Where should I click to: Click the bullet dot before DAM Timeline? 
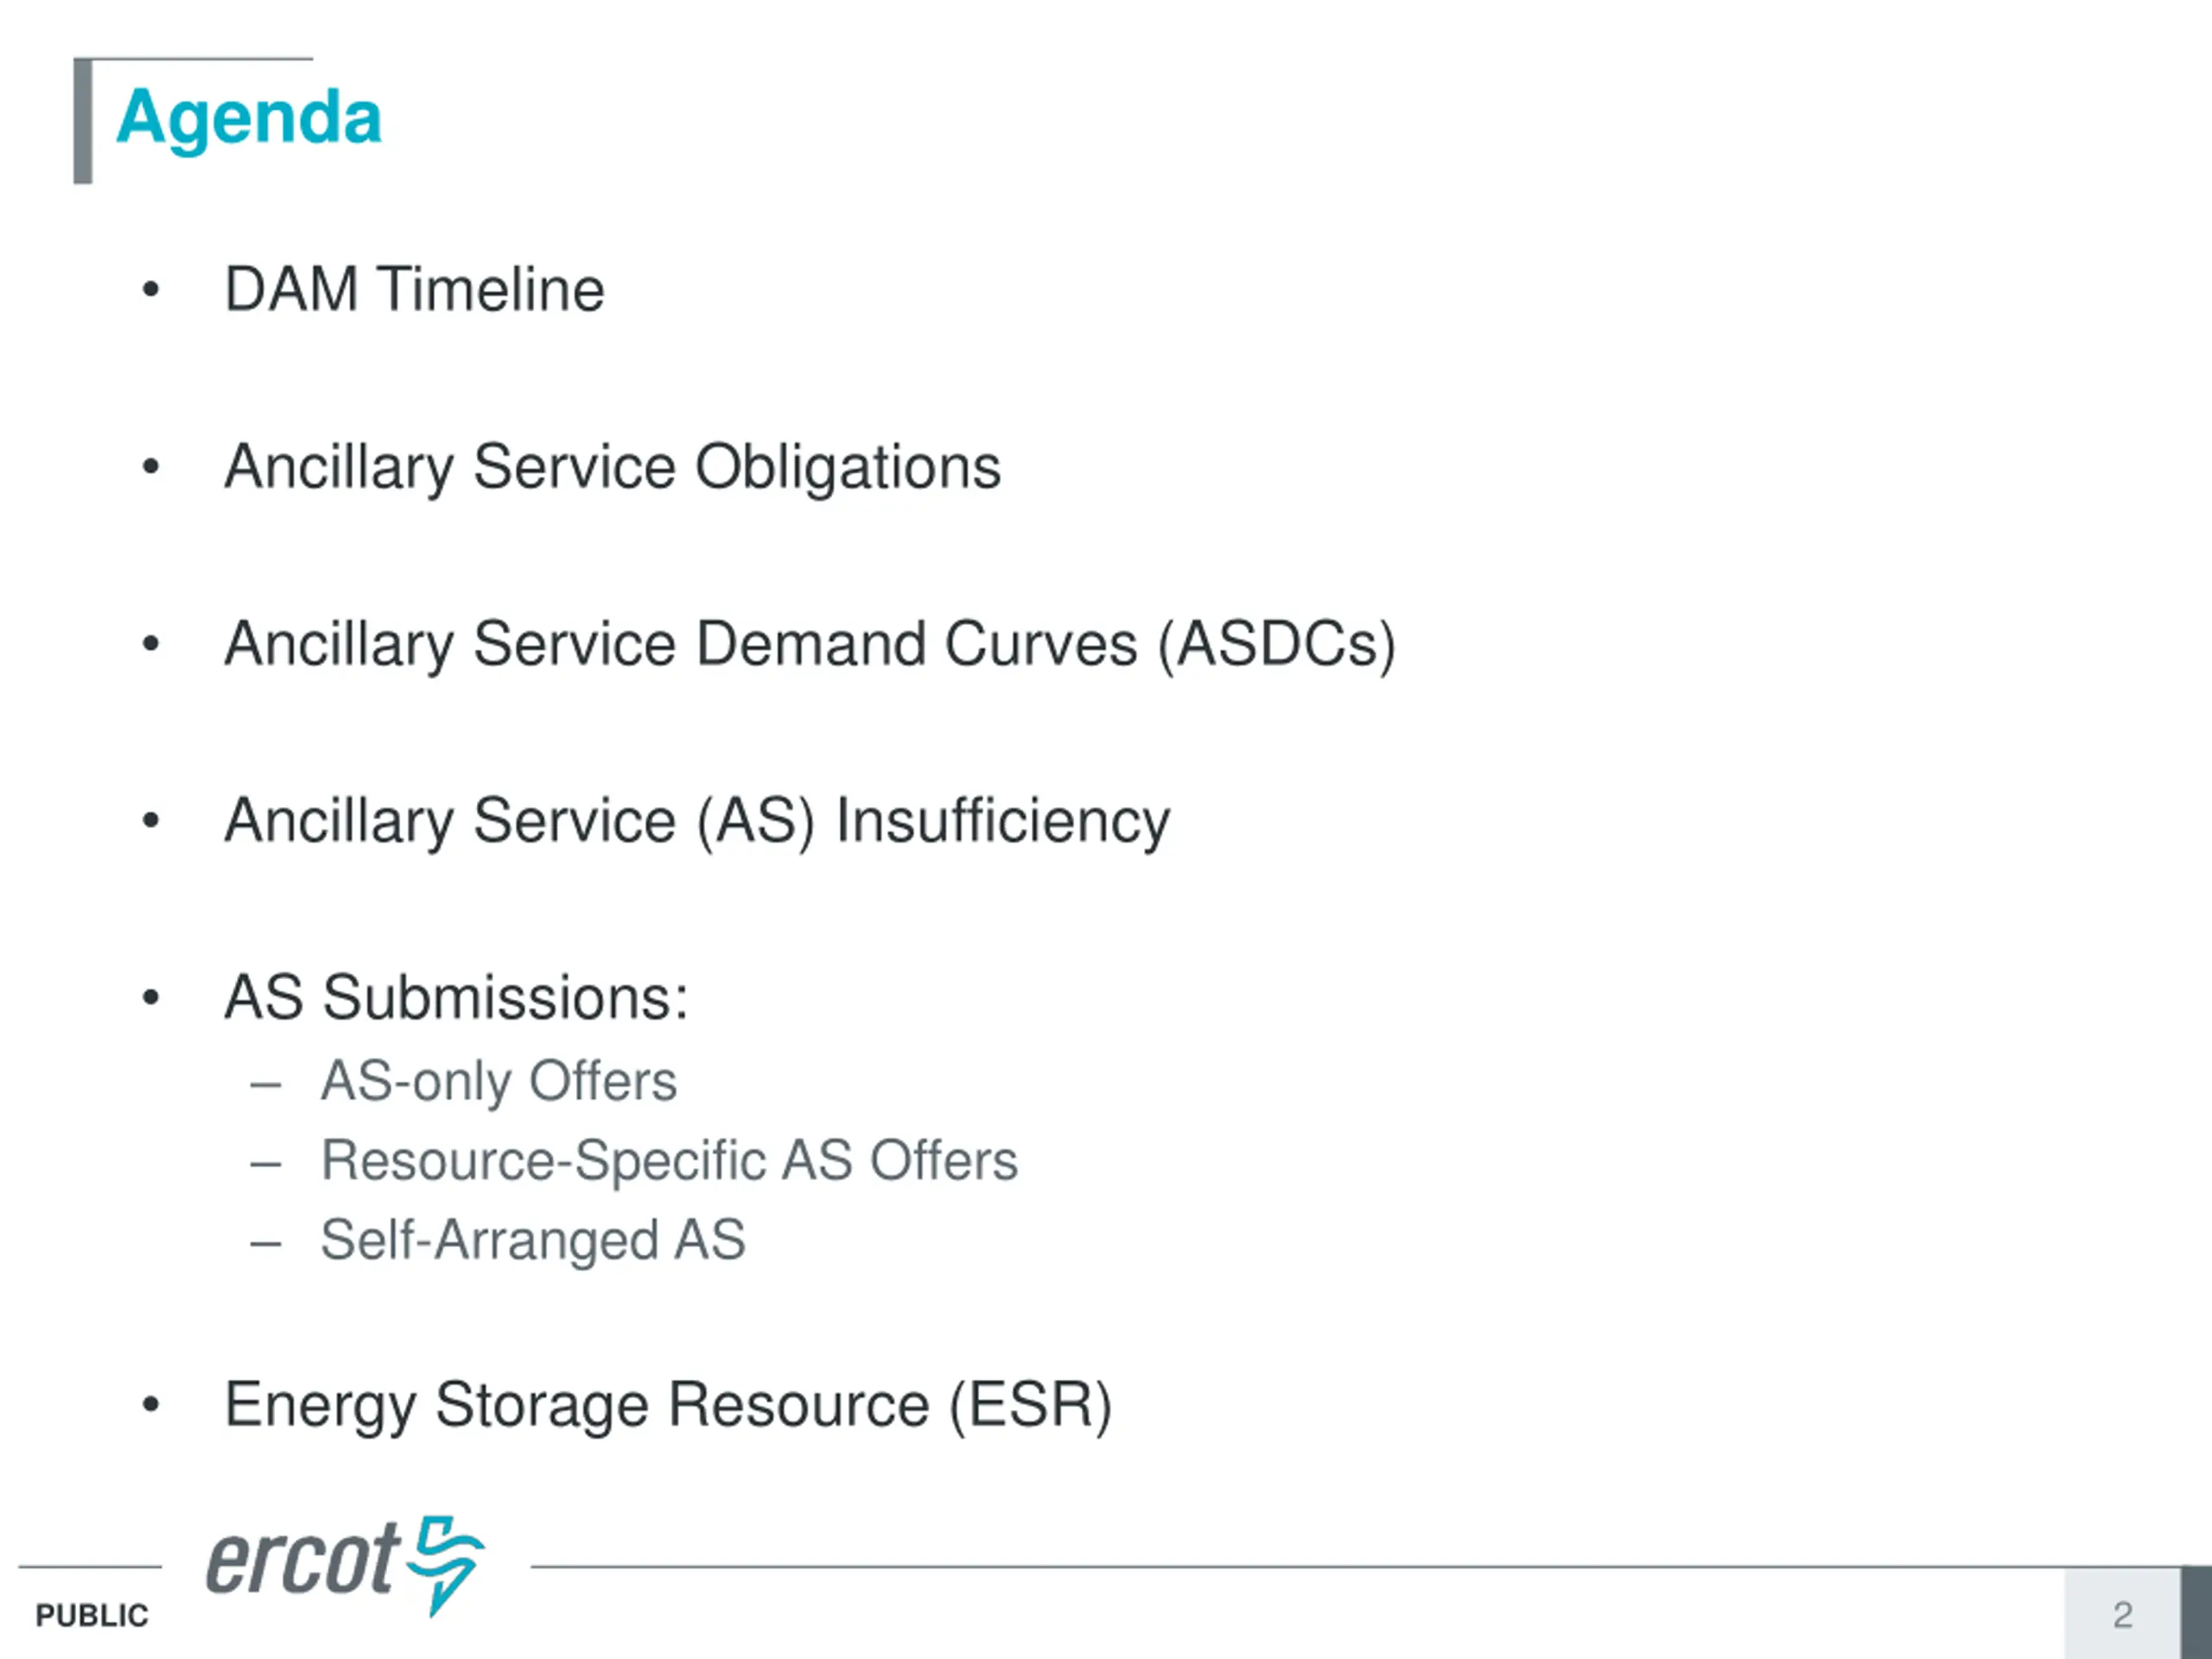pyautogui.click(x=151, y=290)
